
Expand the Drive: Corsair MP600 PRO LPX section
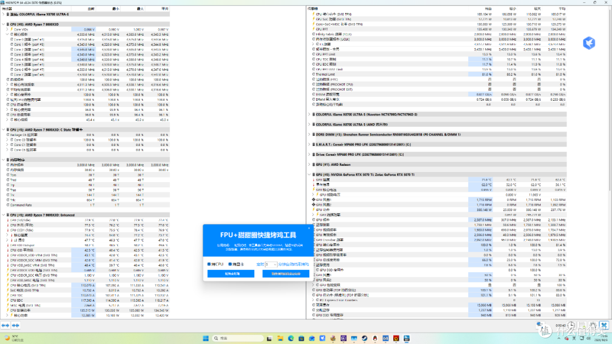coord(309,154)
